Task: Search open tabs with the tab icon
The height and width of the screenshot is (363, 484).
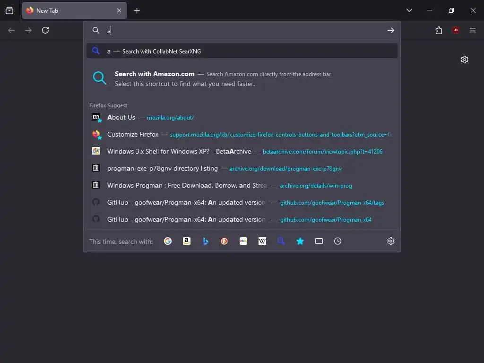Action: click(319, 241)
